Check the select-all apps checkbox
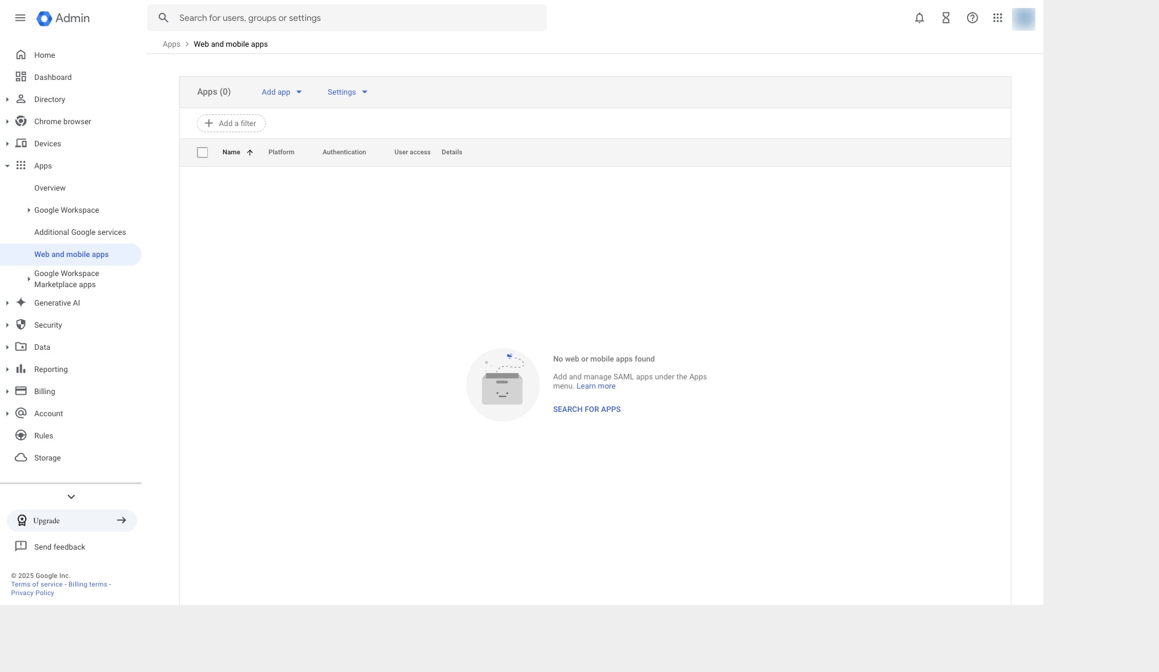Viewport: 1159px width, 672px height. pos(202,152)
